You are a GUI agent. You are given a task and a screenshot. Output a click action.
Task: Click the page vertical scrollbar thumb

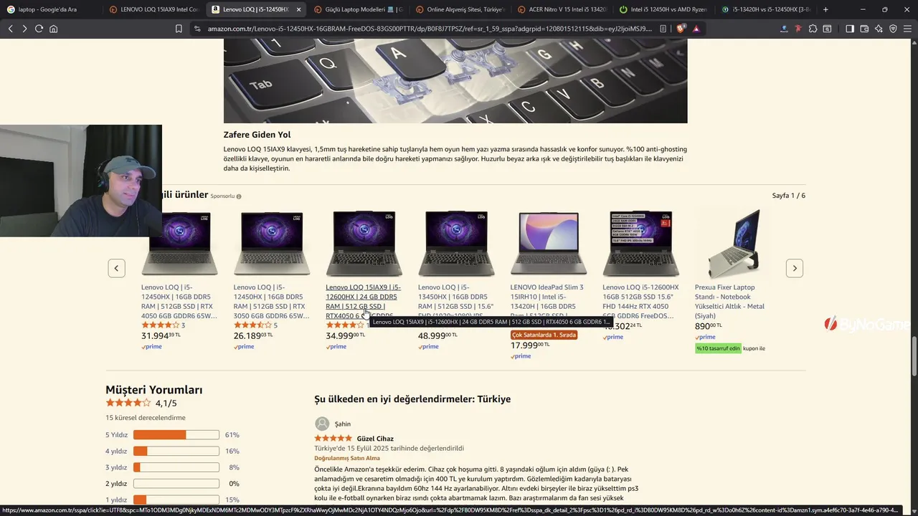914,355
